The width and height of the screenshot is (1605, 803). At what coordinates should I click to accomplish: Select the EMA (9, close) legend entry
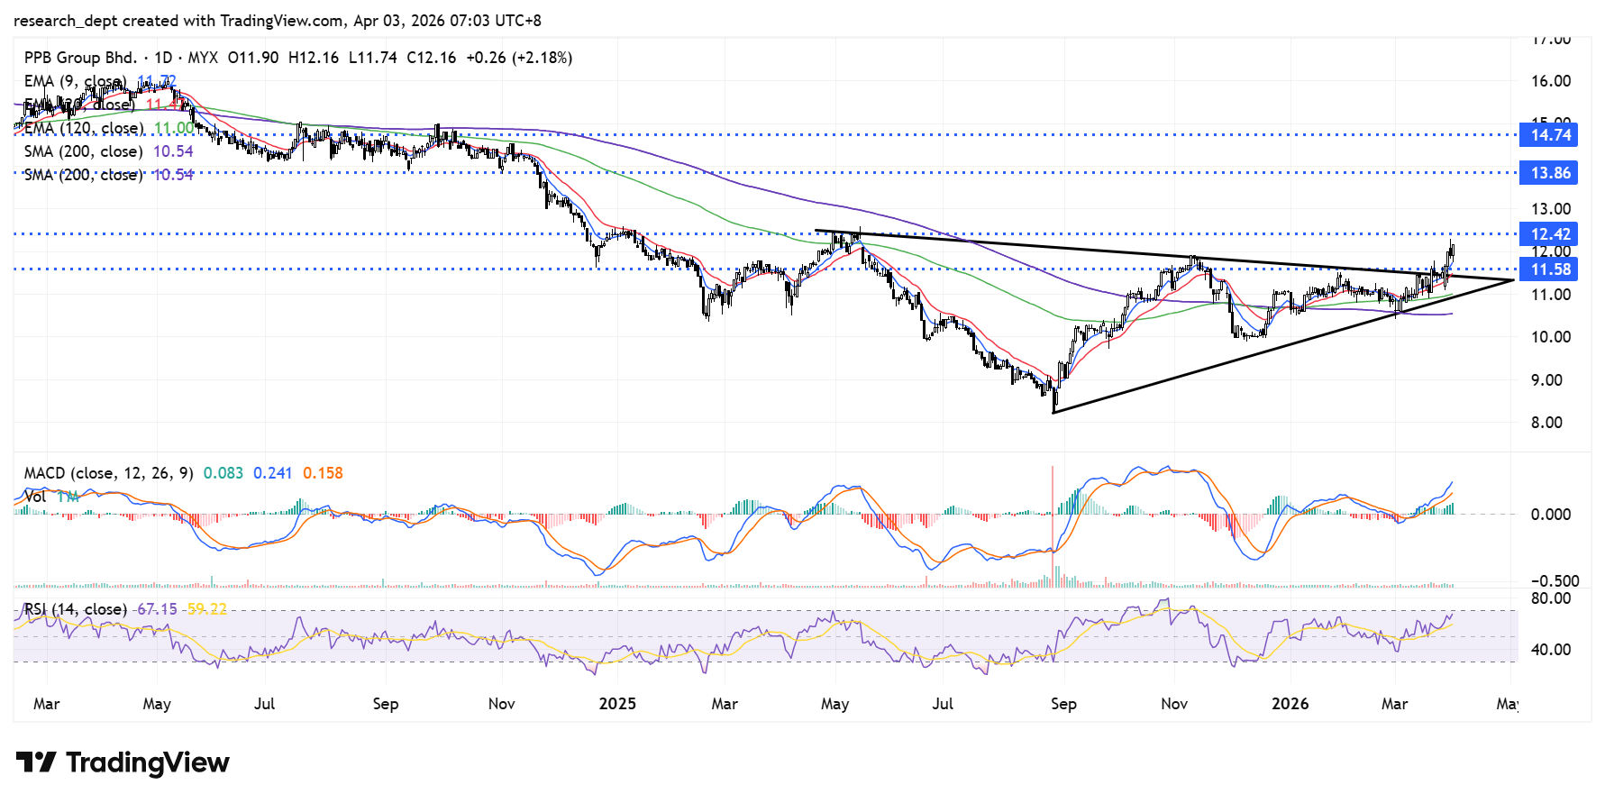[x=75, y=81]
